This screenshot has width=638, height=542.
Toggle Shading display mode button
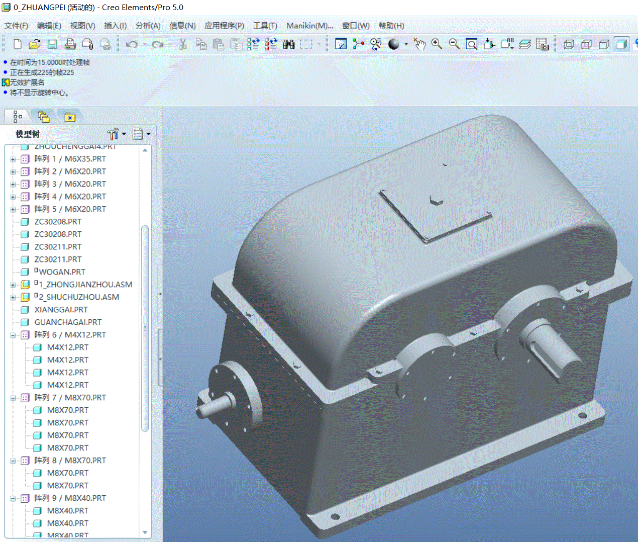tap(621, 44)
